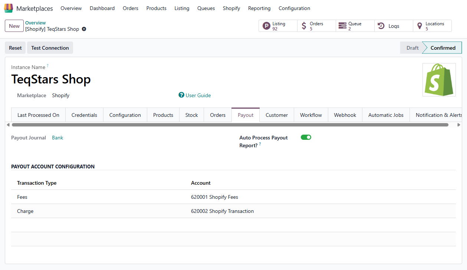
Task: Open the Dashboard menu
Action: click(102, 8)
